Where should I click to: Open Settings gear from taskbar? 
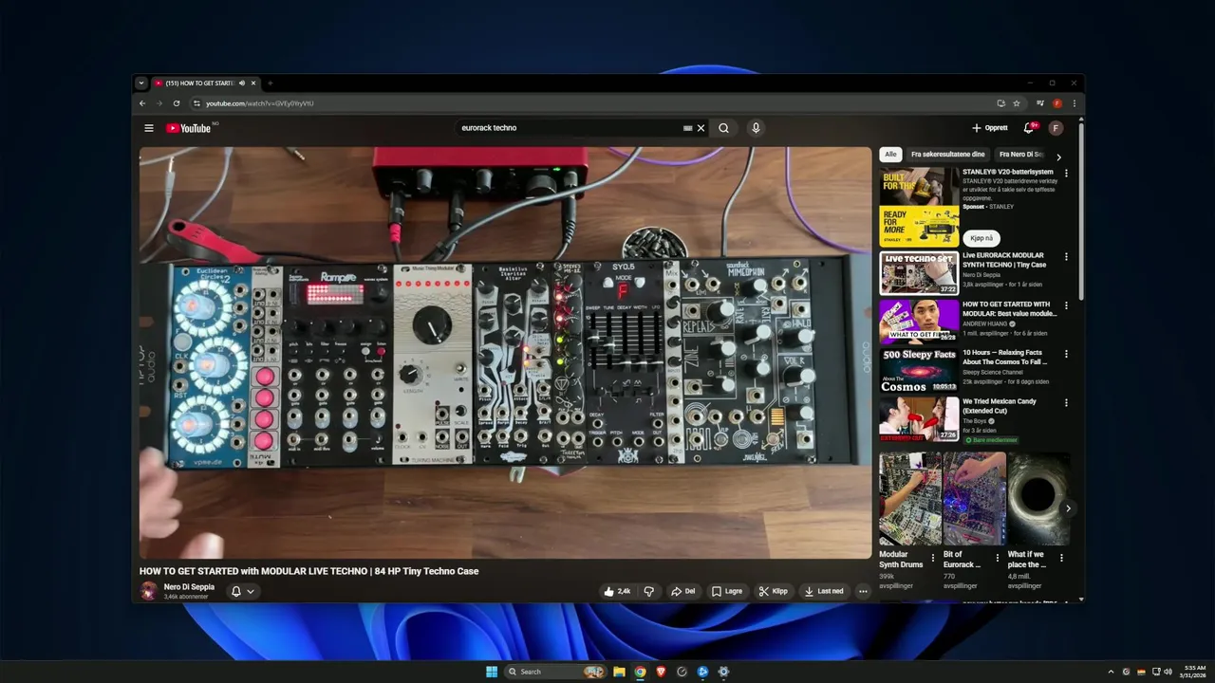point(723,672)
